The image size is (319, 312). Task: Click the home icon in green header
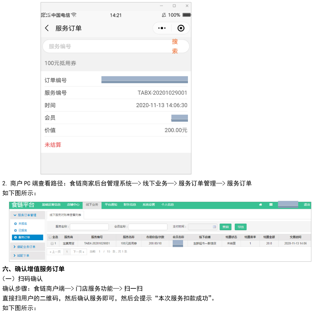coord(260,205)
